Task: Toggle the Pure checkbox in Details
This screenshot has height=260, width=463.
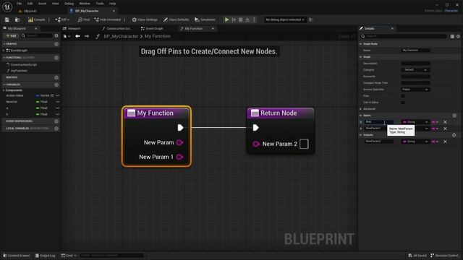Action: [403, 96]
